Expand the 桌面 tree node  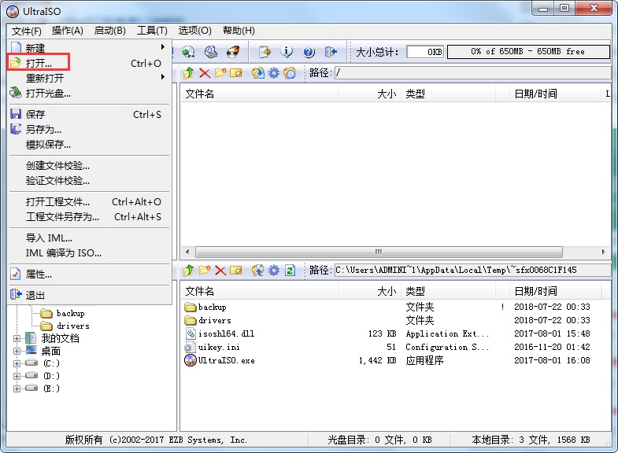coord(17,351)
